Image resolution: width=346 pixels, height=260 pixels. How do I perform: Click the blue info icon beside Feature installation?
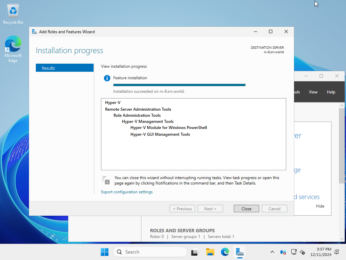coord(107,78)
